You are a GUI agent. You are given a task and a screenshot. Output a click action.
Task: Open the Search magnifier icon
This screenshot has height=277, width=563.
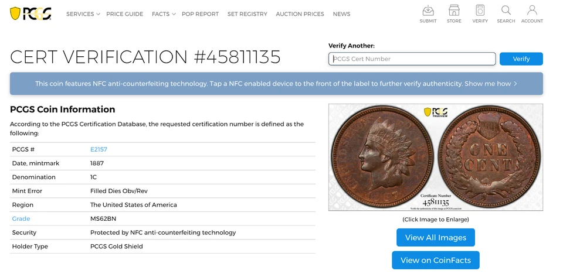[x=506, y=14]
